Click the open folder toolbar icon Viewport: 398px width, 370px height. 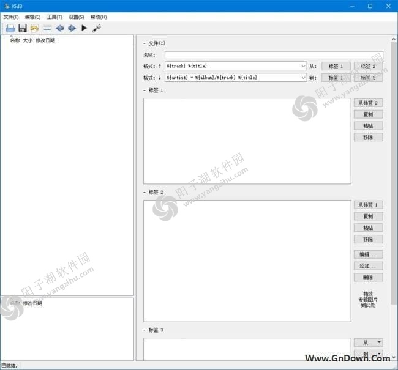pyautogui.click(x=10, y=28)
